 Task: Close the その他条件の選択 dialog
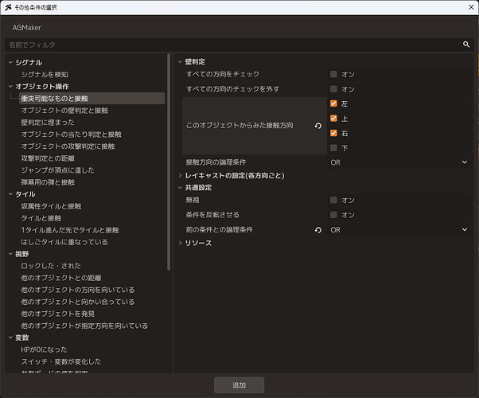[471, 7]
